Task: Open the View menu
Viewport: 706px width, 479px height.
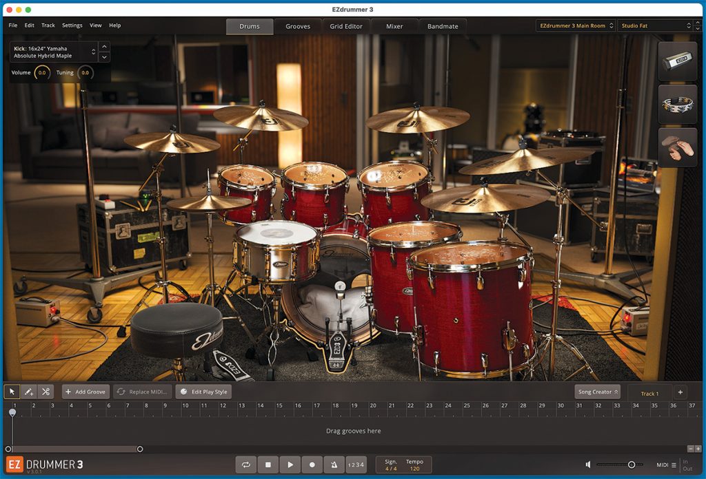Action: [95, 25]
